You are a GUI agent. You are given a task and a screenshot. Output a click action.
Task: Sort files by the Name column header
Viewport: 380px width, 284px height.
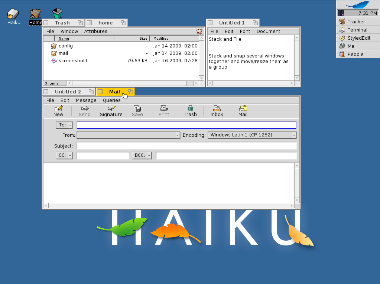point(84,39)
